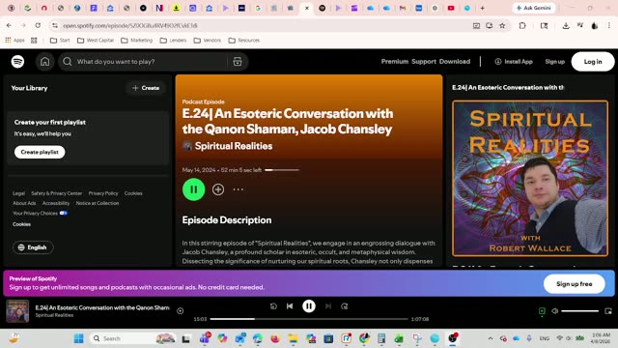Screen dimensions: 618x348
Task: Open the Apps bookmarks shortcut
Action: pos(14,41)
